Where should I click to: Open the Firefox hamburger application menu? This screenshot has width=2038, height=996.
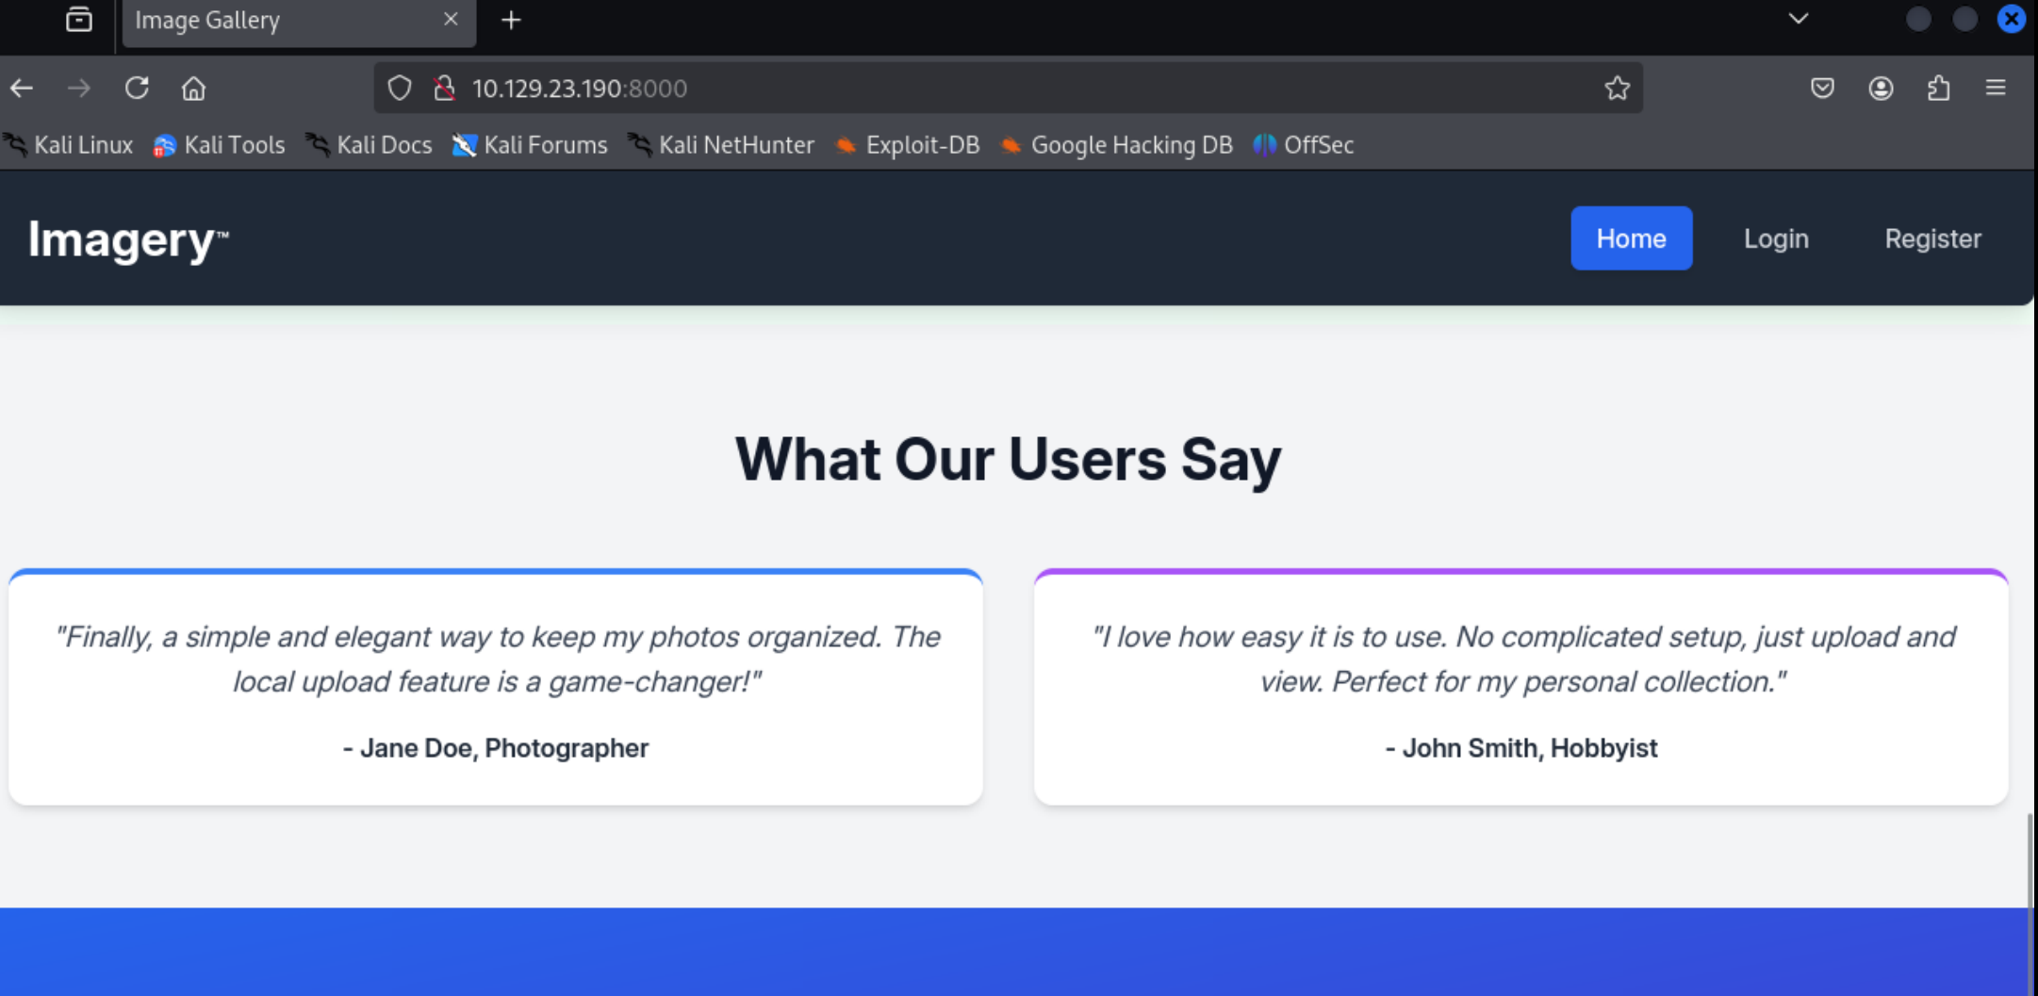click(1996, 89)
